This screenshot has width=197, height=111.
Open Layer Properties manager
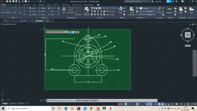click(x=86, y=11)
